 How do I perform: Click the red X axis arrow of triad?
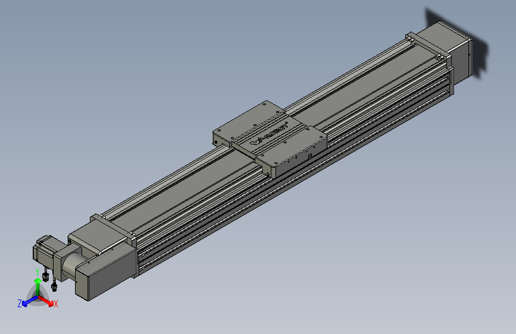(x=46, y=301)
